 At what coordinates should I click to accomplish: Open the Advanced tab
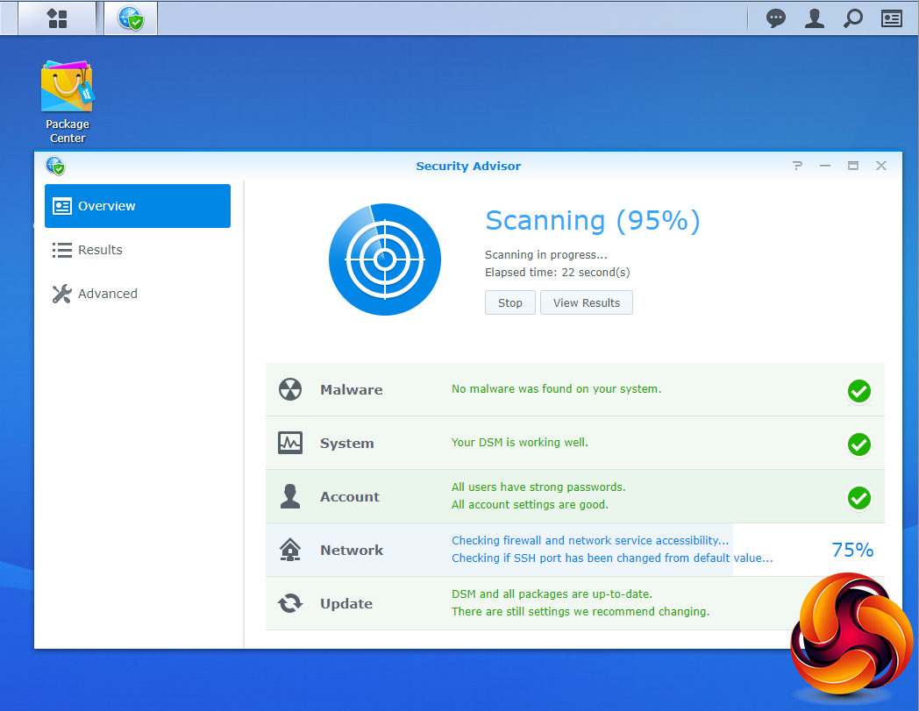tap(138, 294)
